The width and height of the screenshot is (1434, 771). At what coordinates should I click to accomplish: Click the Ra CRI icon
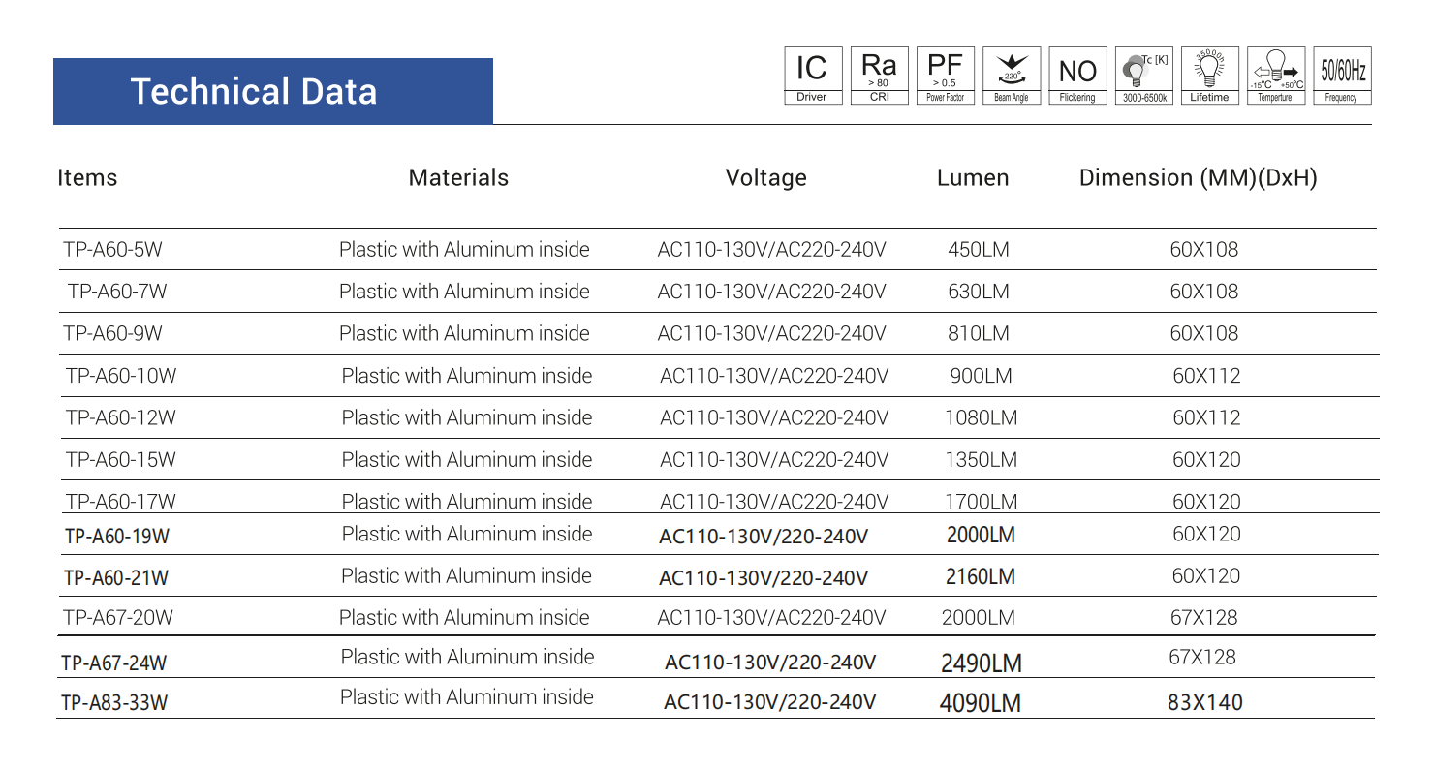click(x=879, y=76)
